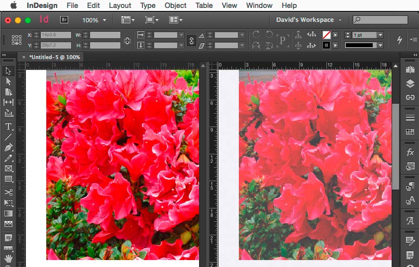This screenshot has height=267, width=419.
Task: Open the Glyphs panel icon
Action: (x=410, y=221)
